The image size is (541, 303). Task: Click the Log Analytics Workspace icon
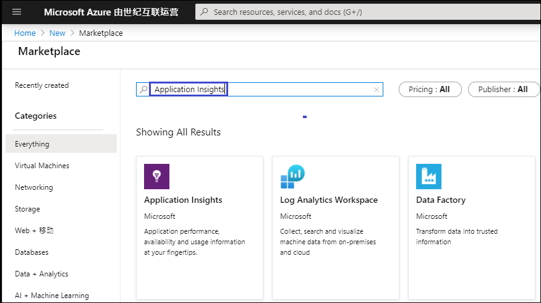[292, 176]
